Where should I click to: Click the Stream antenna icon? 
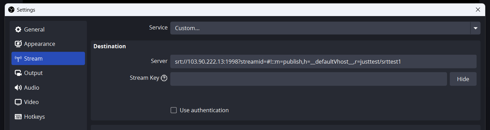pos(18,58)
